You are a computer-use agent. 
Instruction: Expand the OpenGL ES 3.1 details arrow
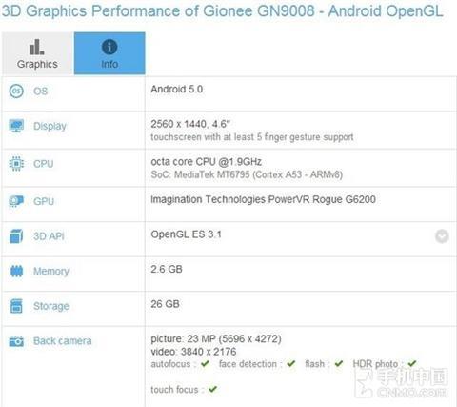[x=442, y=236]
